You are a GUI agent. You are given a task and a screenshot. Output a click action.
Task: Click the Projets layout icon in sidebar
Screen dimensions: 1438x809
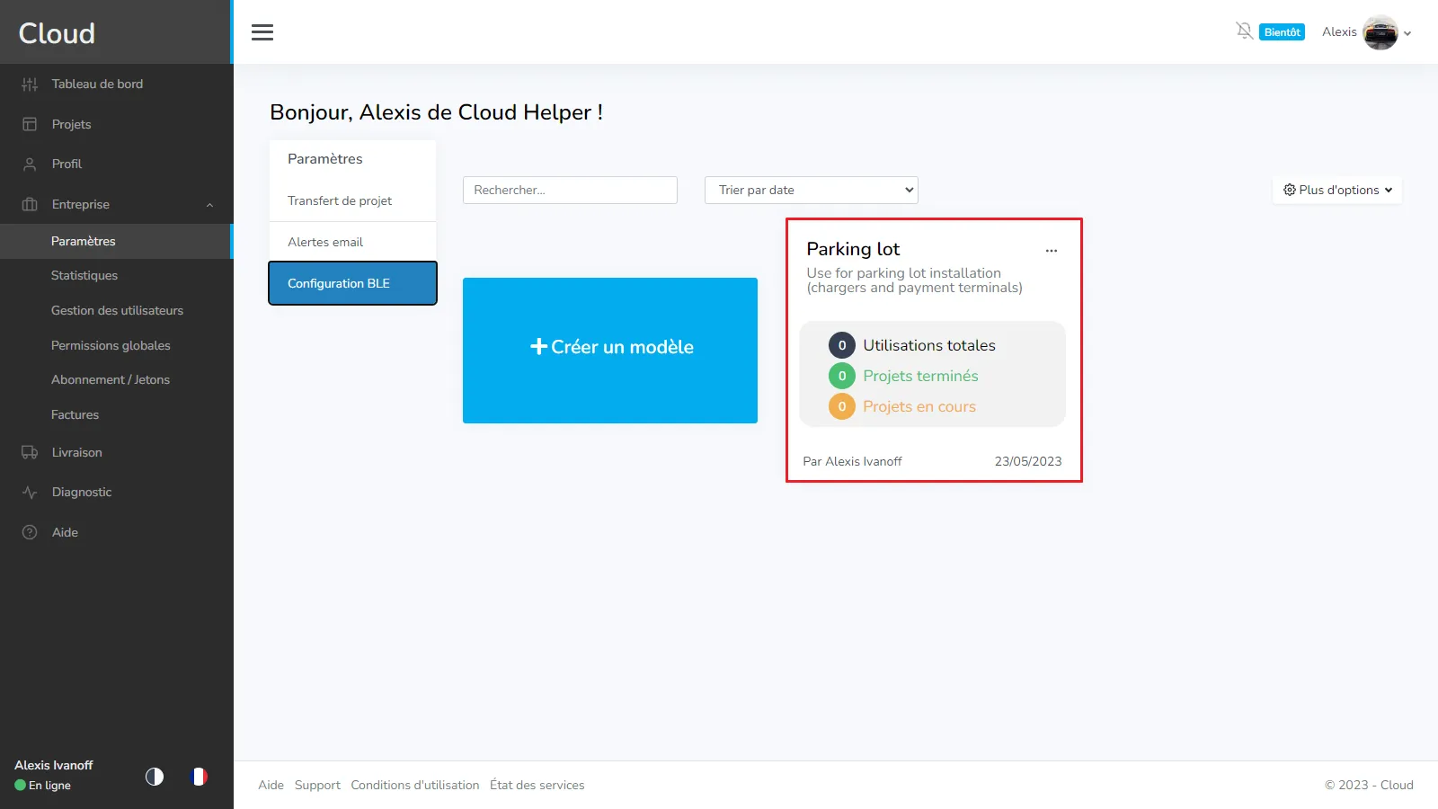point(30,124)
